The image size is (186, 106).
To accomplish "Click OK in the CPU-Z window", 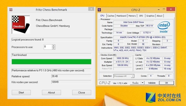I will point(167,83).
